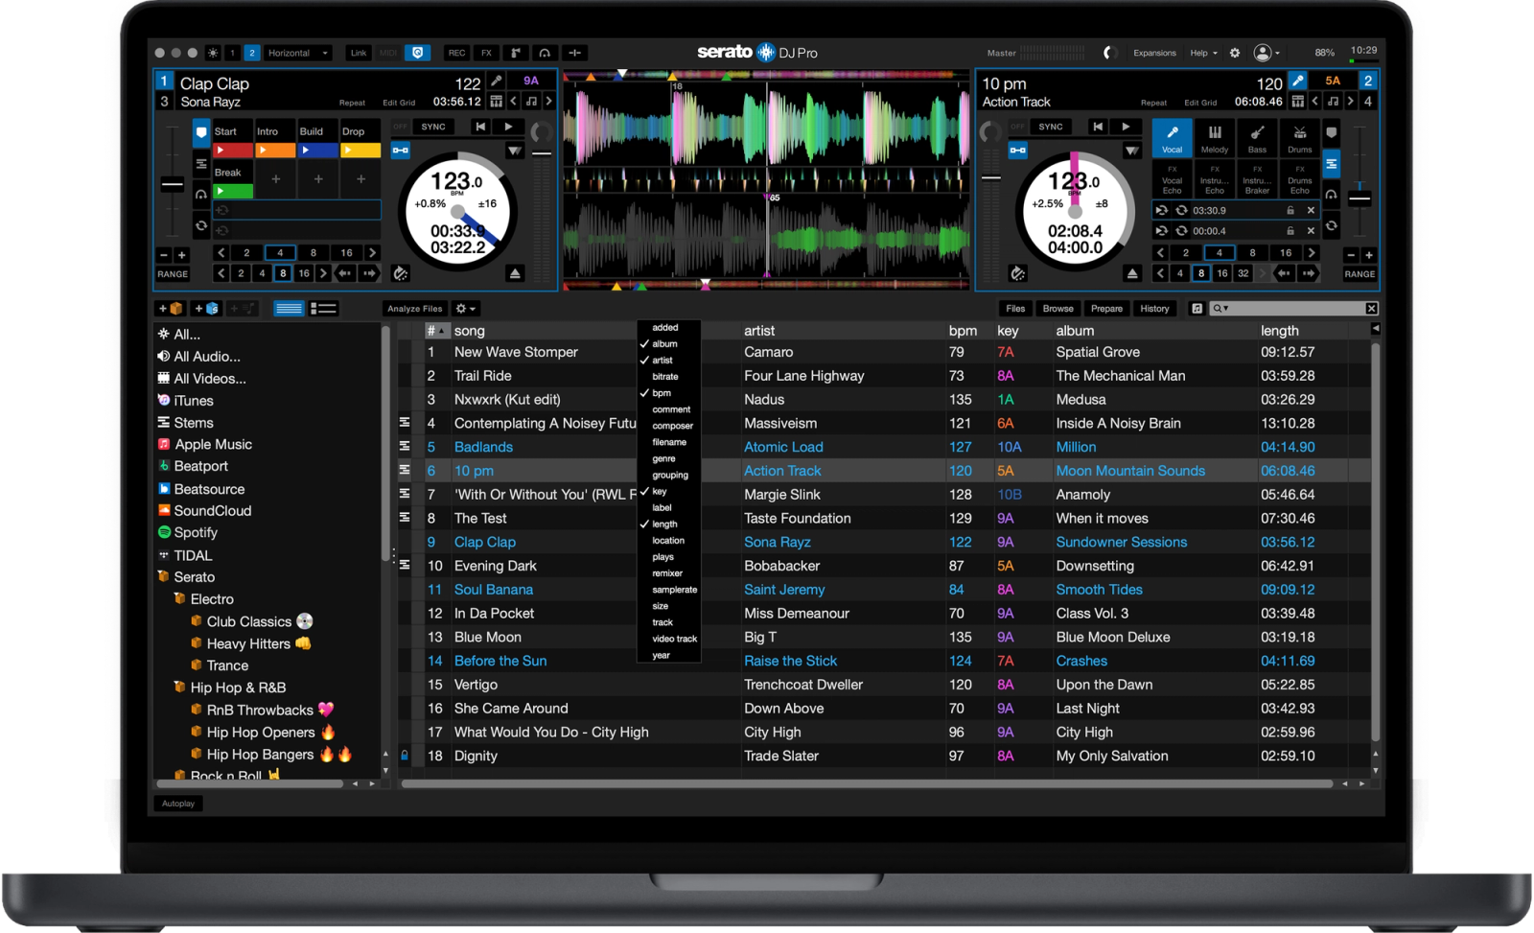Click the deck 1 virtual platter
The height and width of the screenshot is (933, 1534).
457,213
